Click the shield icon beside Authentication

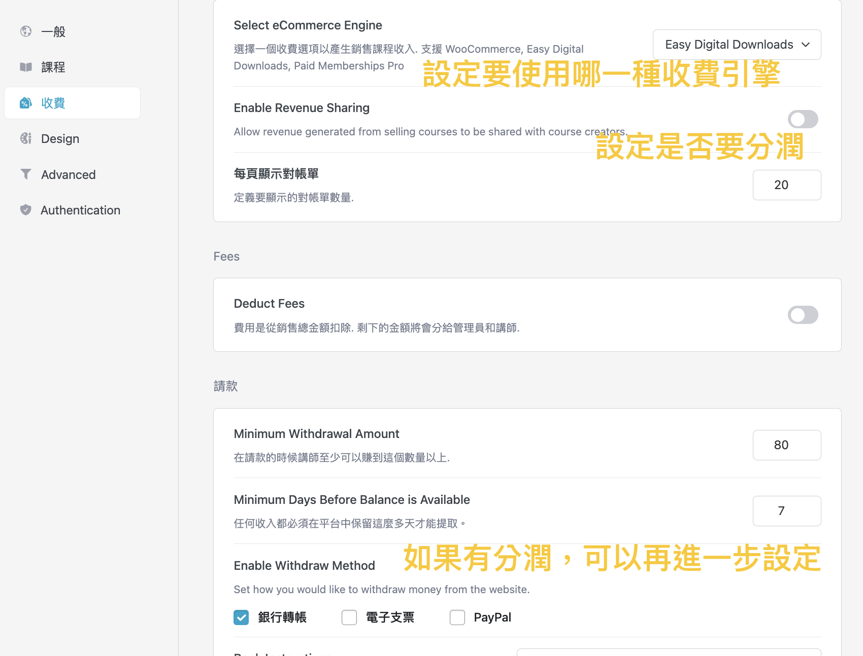pyautogui.click(x=26, y=210)
